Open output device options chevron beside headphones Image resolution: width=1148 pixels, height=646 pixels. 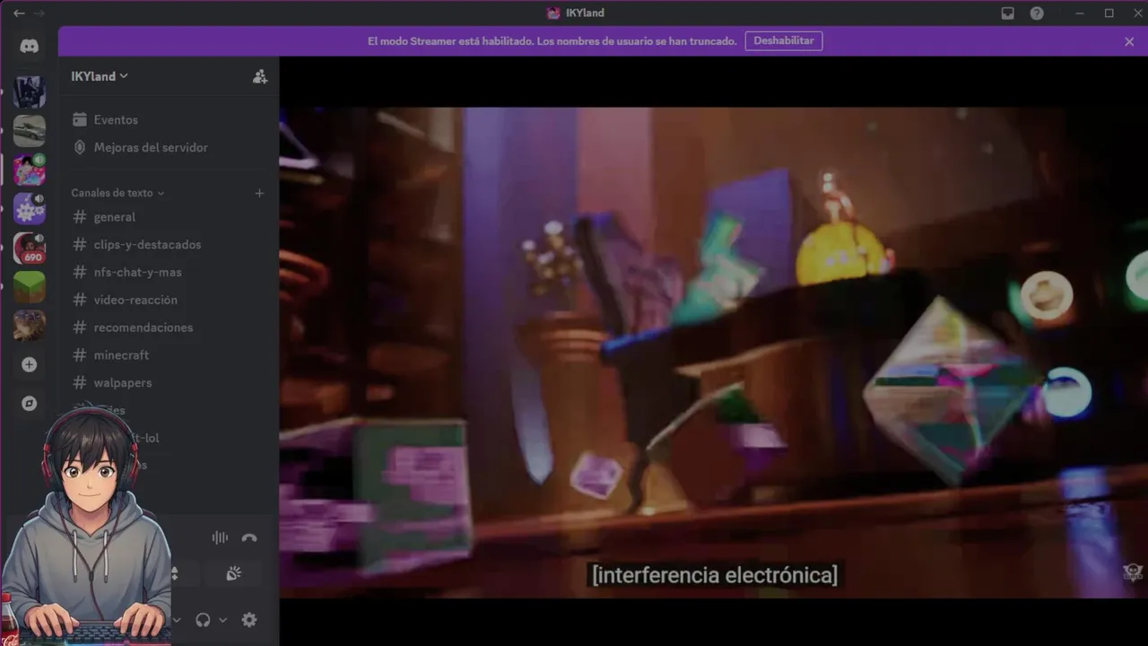tap(222, 620)
